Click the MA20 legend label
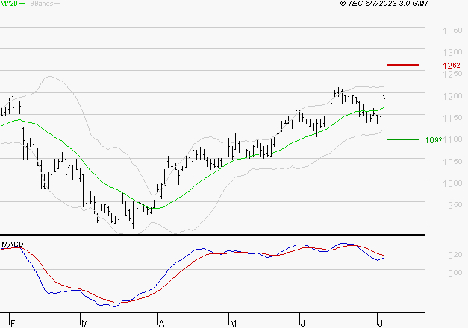468x328 pixels. click(9, 4)
